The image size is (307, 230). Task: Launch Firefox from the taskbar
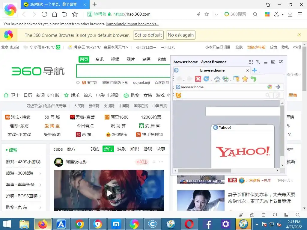tap(43, 224)
